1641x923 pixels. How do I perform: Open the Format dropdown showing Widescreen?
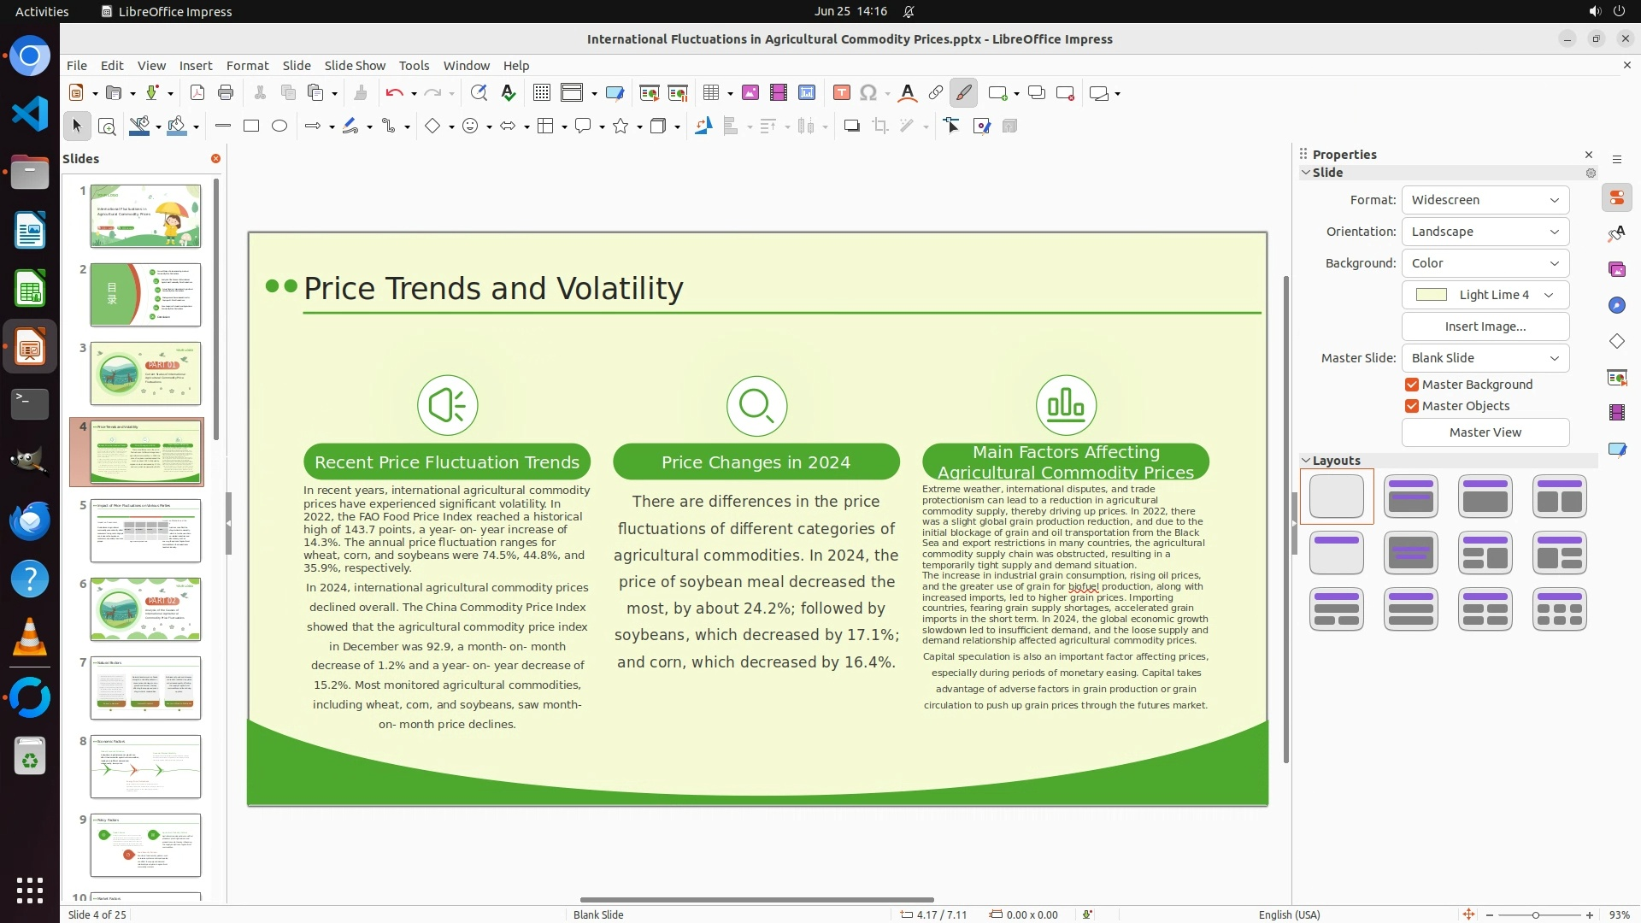1485,200
